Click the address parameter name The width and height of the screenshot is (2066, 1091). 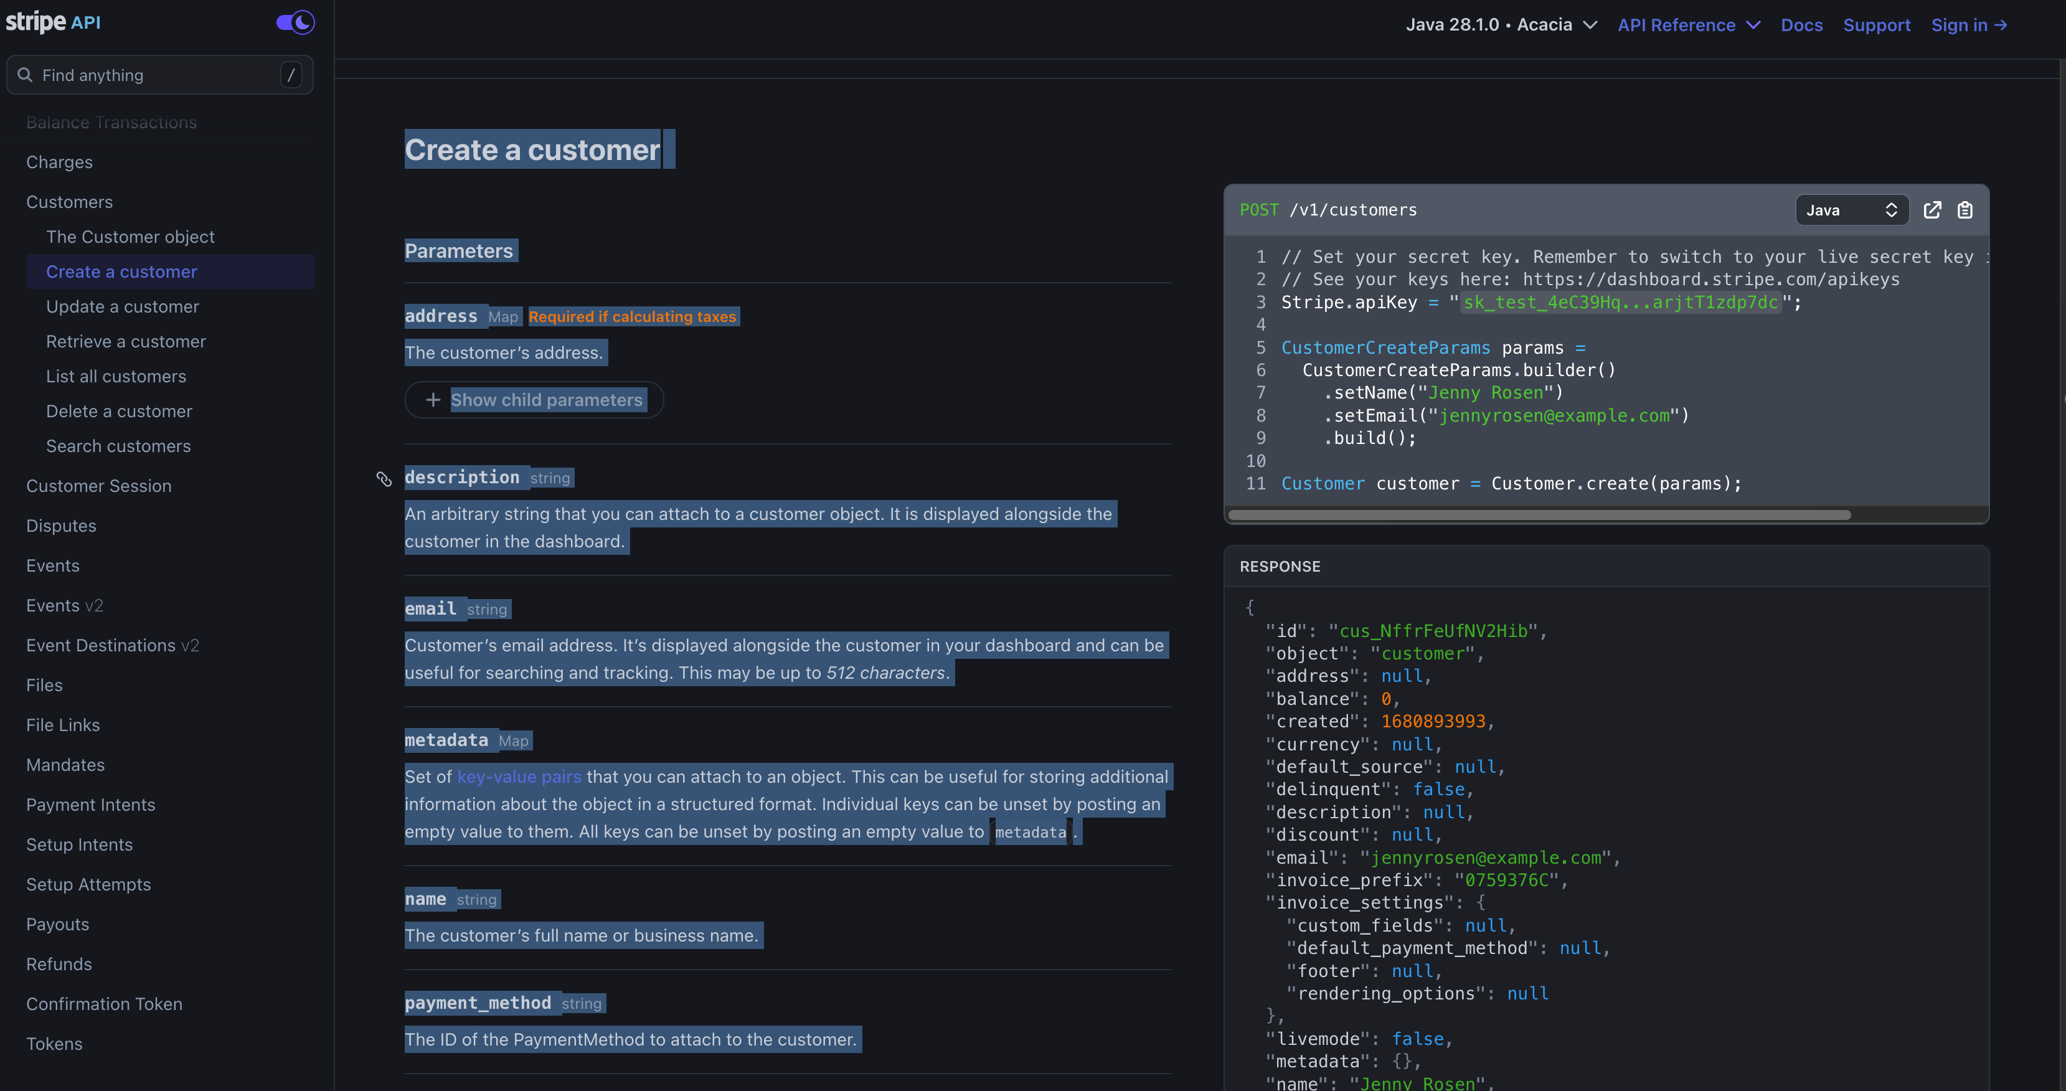440,316
